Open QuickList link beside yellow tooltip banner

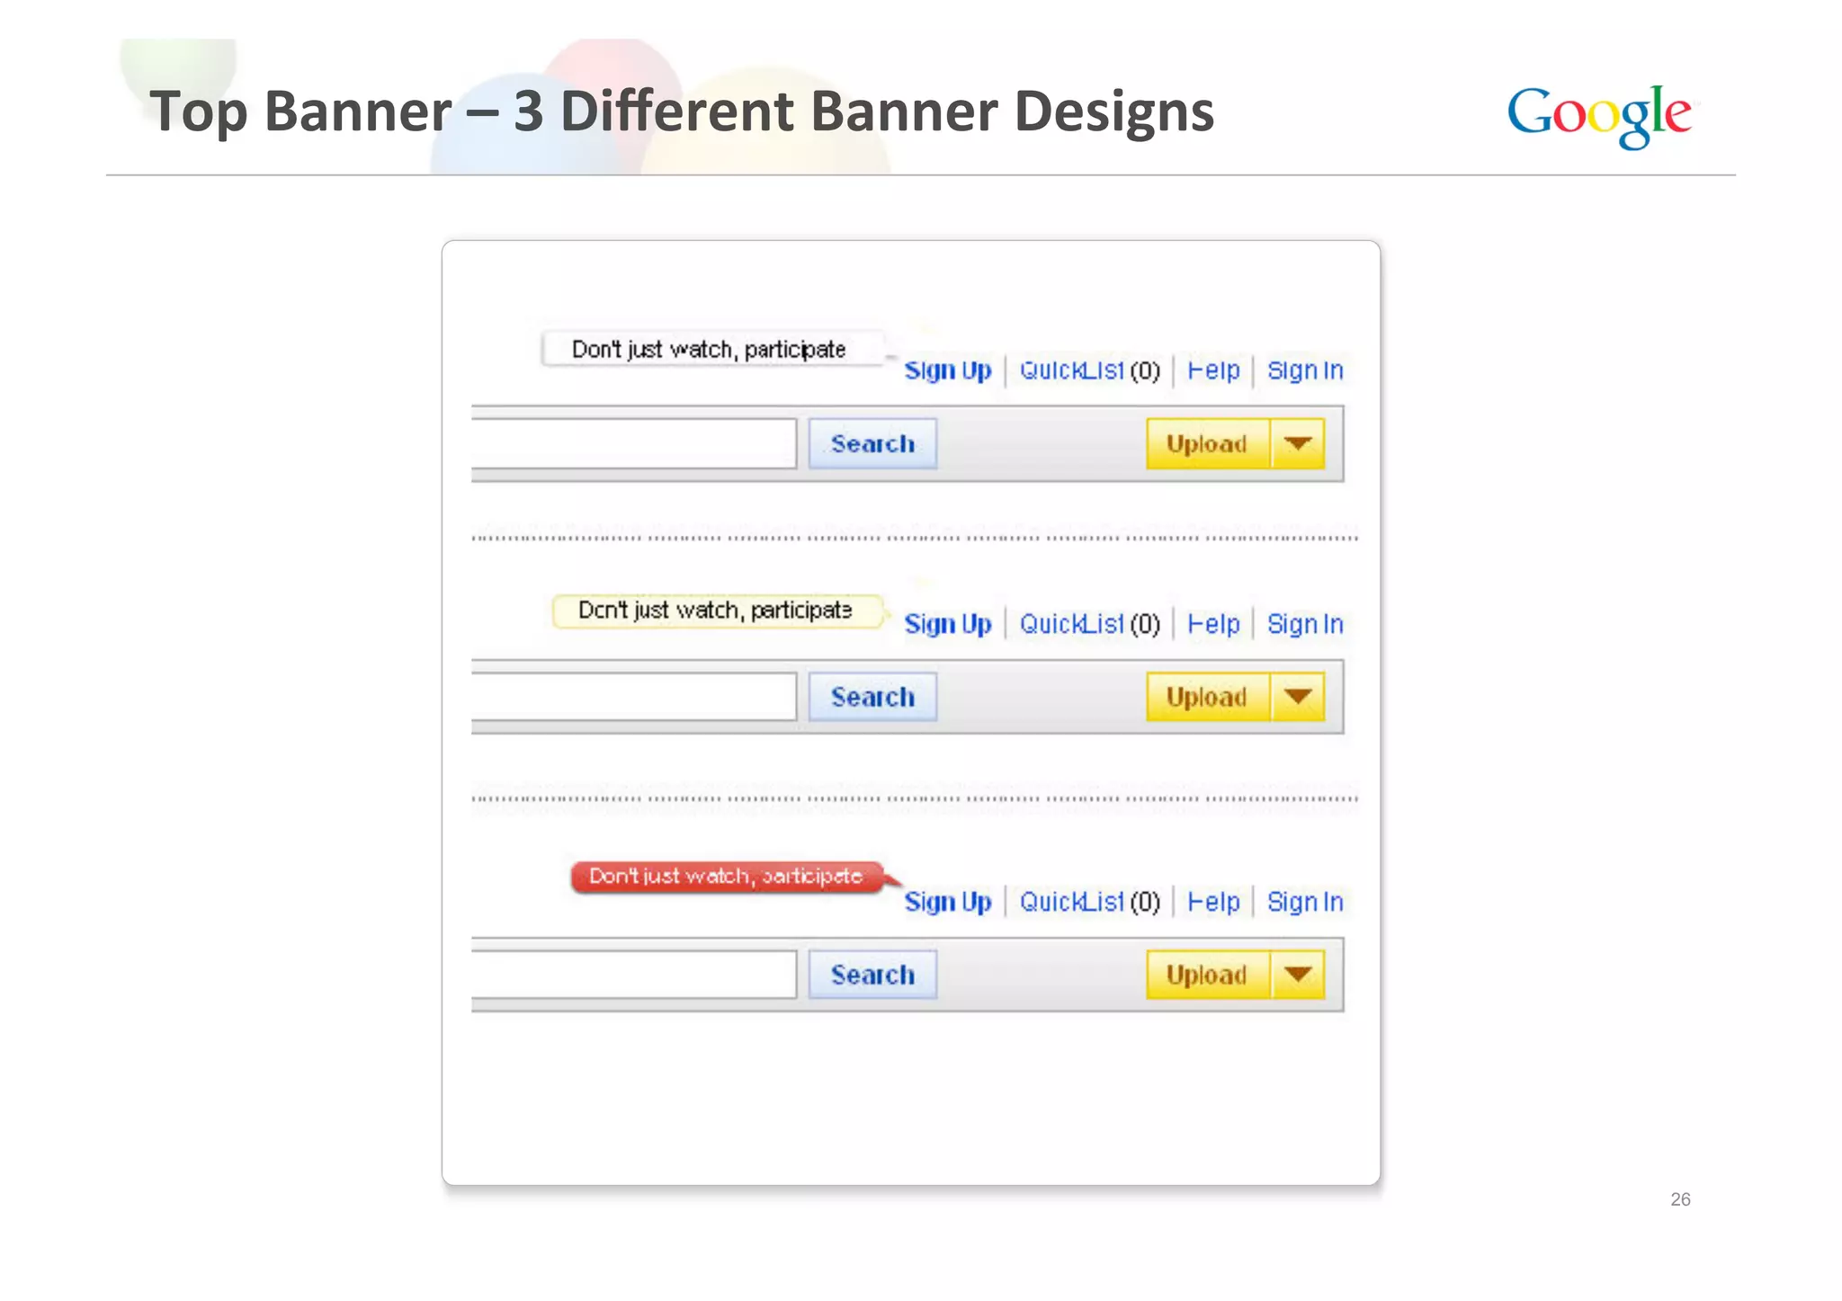(1089, 624)
